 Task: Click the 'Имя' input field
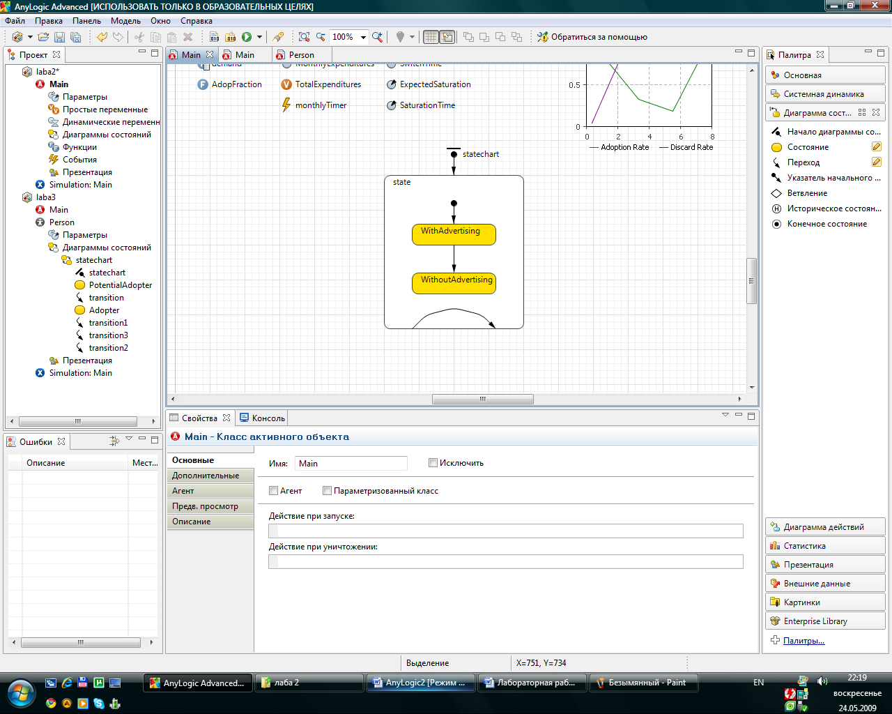click(x=351, y=464)
